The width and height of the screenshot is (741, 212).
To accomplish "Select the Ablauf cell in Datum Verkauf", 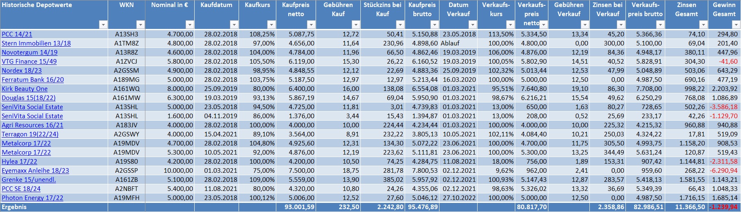I will (450, 43).
